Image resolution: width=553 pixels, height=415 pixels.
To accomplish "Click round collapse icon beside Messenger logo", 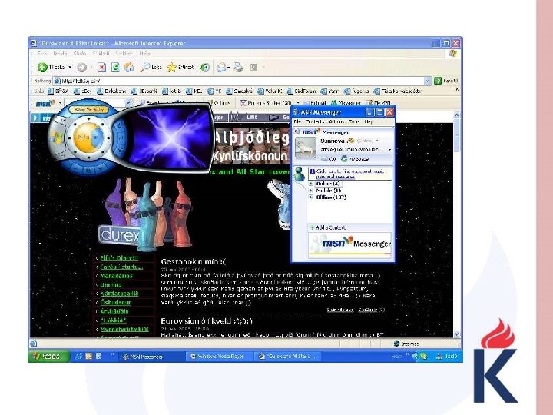I will 296,131.
